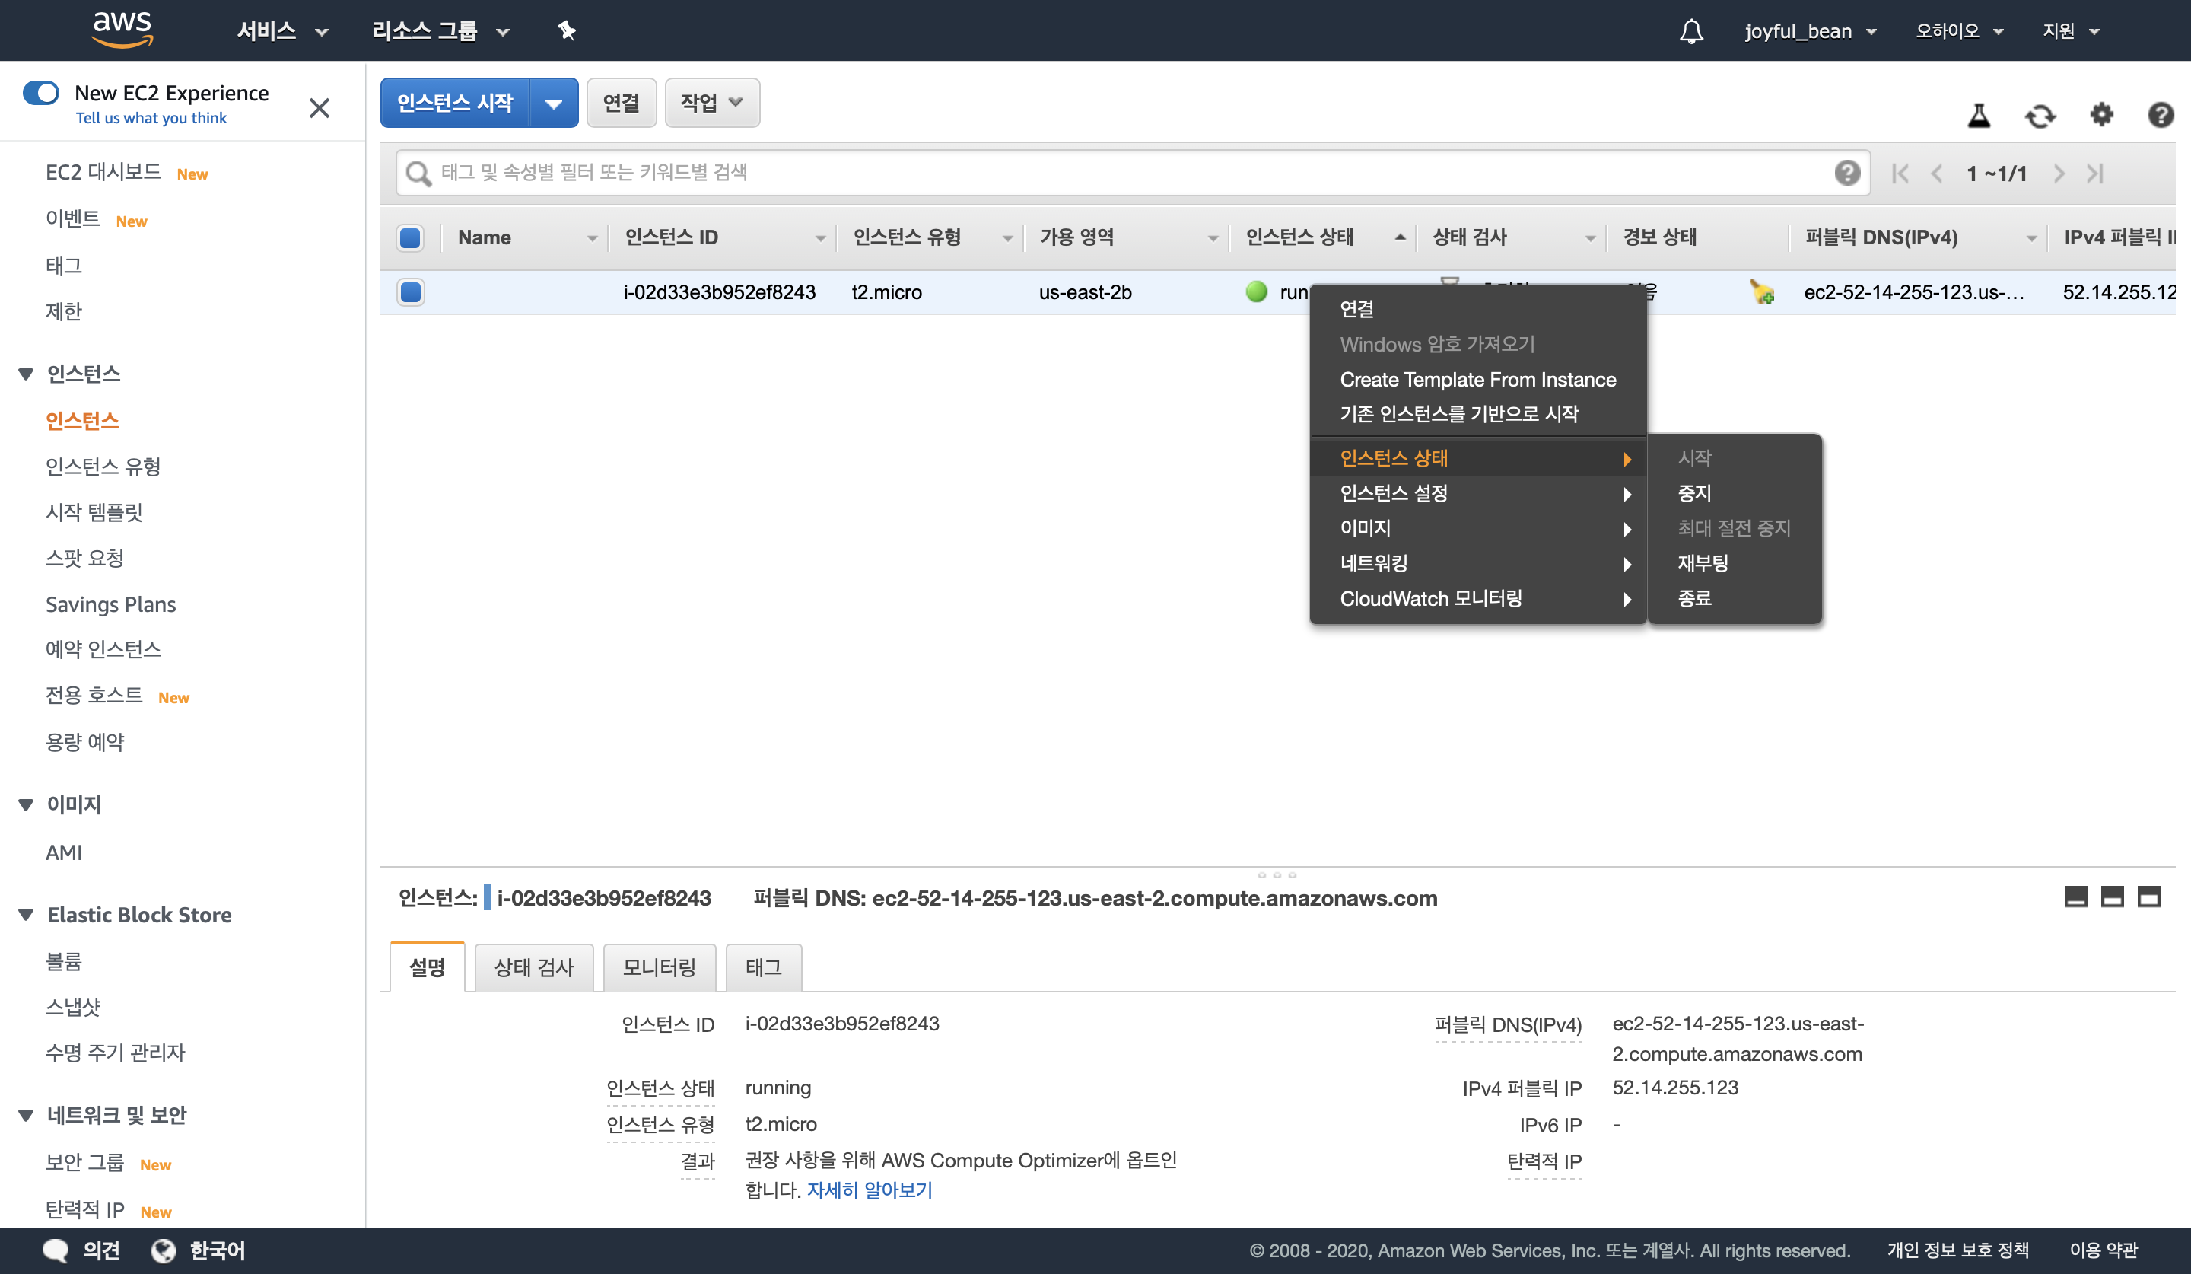This screenshot has width=2191, height=1274.
Task: Open the 지원 support menu
Action: click(2070, 31)
